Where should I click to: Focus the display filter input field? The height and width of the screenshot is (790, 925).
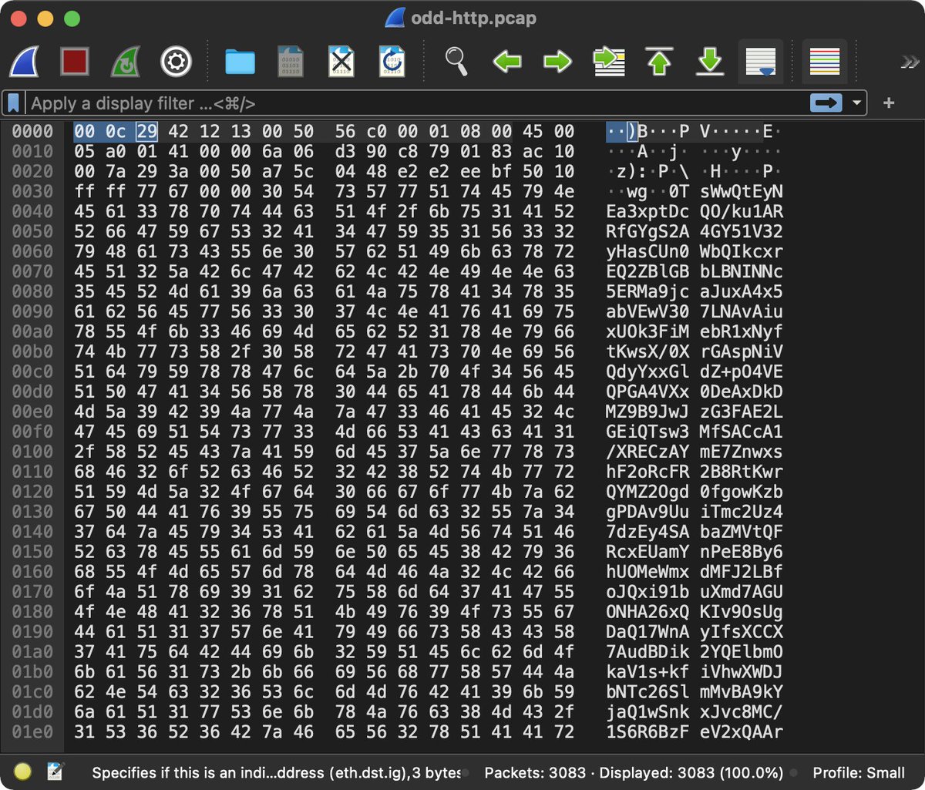pyautogui.click(x=416, y=103)
